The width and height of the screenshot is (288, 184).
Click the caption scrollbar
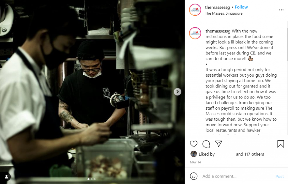coord(287,44)
